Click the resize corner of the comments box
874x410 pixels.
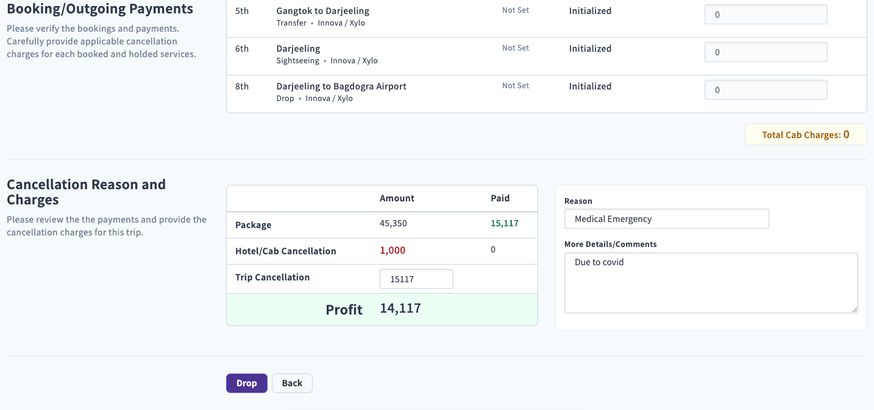point(856,310)
